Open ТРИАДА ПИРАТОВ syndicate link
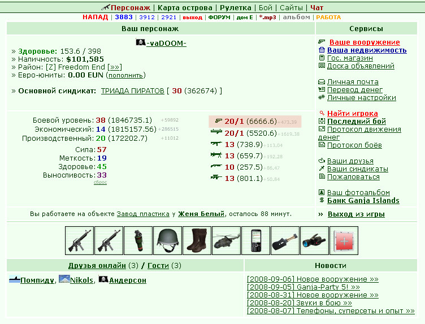The width and height of the screenshot is (425, 324). point(133,91)
